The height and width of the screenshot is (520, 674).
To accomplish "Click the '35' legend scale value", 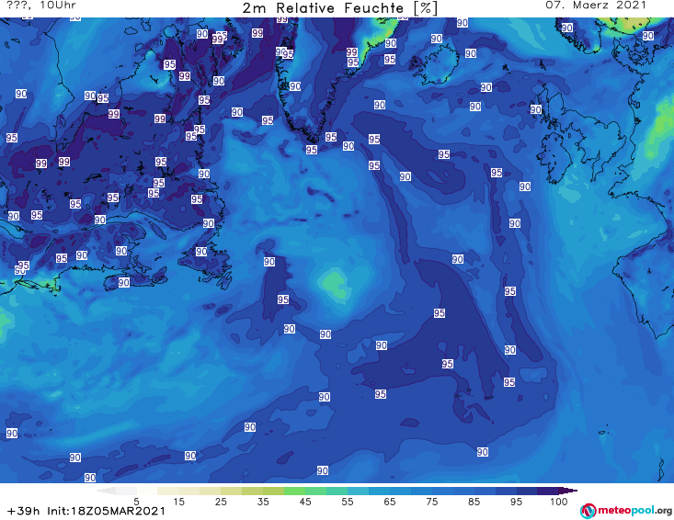I will 263,502.
